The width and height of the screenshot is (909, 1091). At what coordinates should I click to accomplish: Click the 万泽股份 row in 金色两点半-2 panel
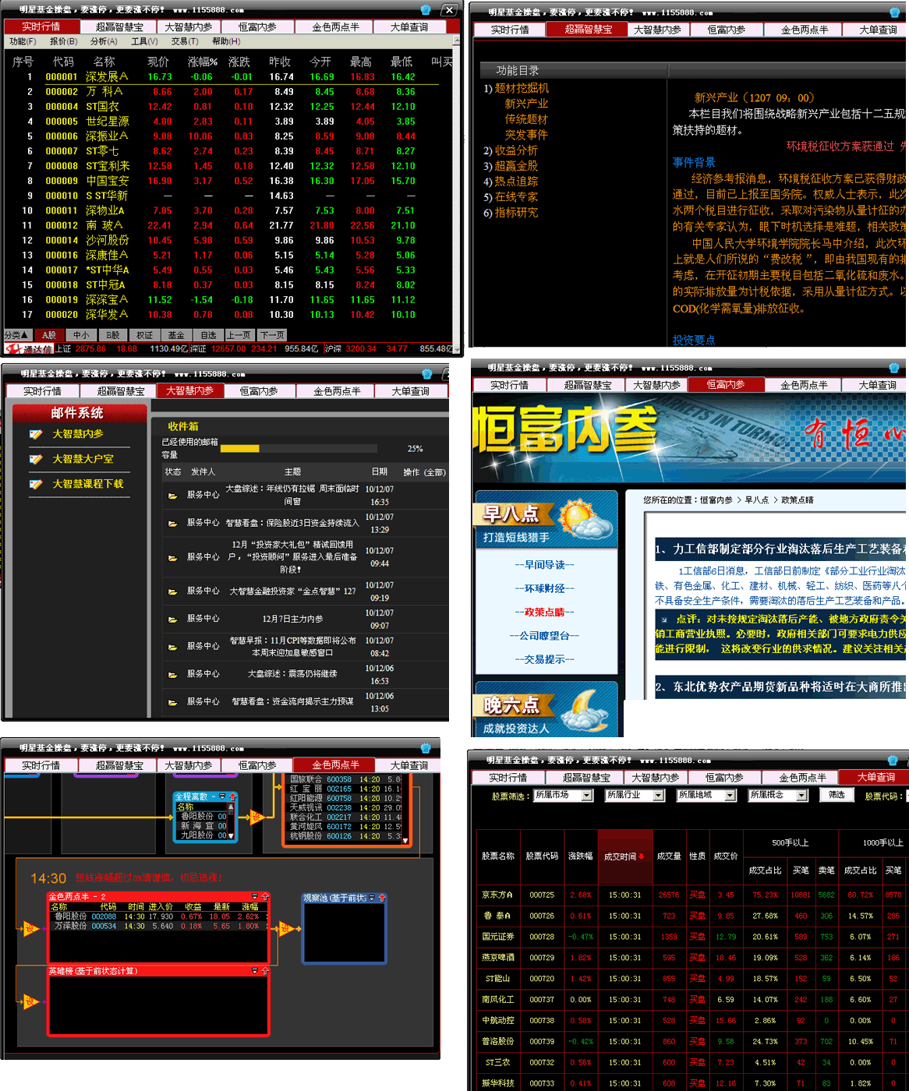pos(158,926)
